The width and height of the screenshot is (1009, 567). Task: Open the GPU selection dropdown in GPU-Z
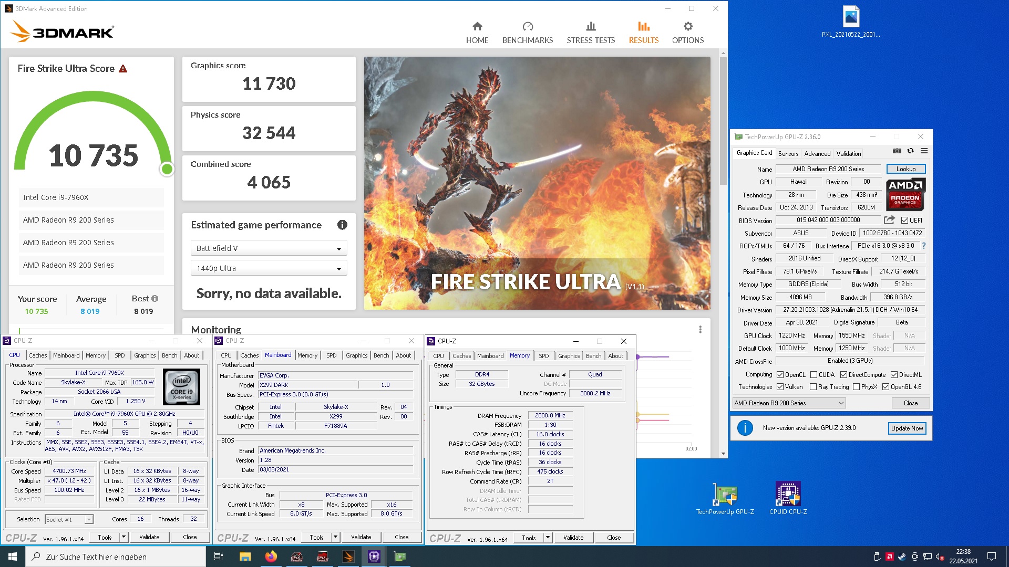(x=789, y=403)
